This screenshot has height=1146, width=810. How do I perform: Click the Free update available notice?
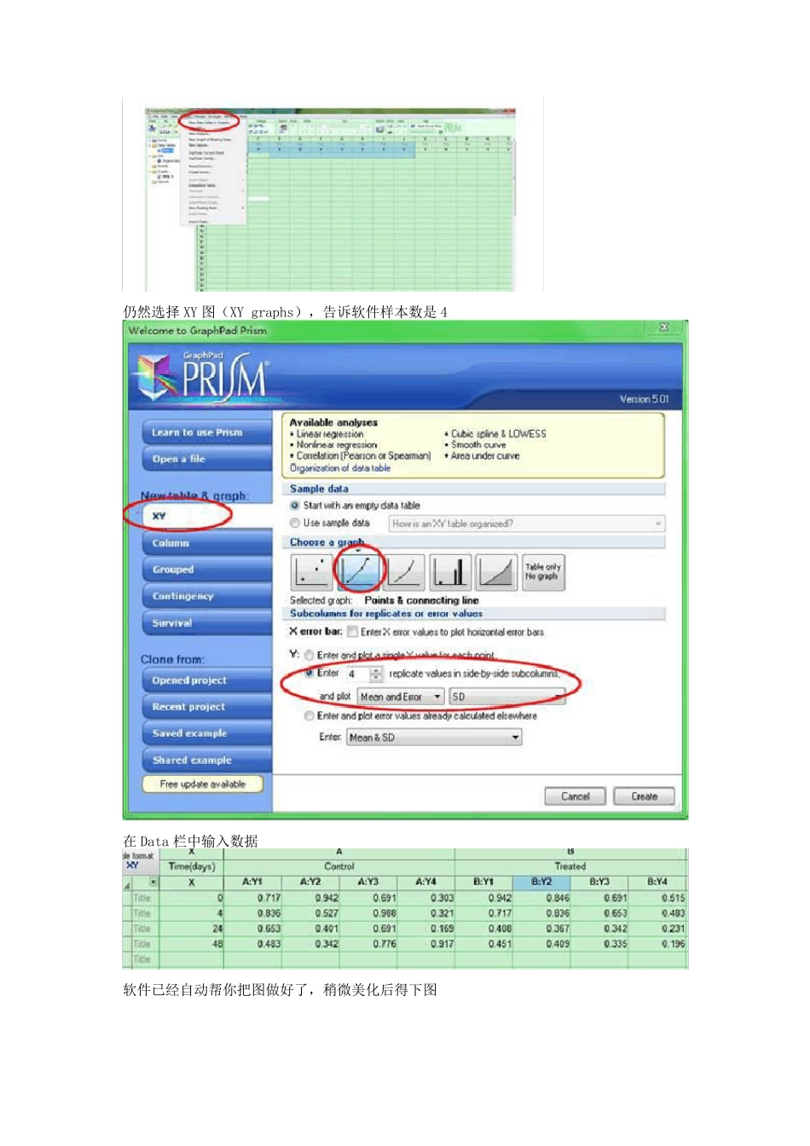(203, 784)
